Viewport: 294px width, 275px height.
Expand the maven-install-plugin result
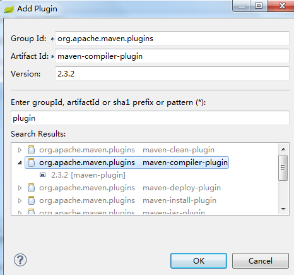click(x=20, y=200)
